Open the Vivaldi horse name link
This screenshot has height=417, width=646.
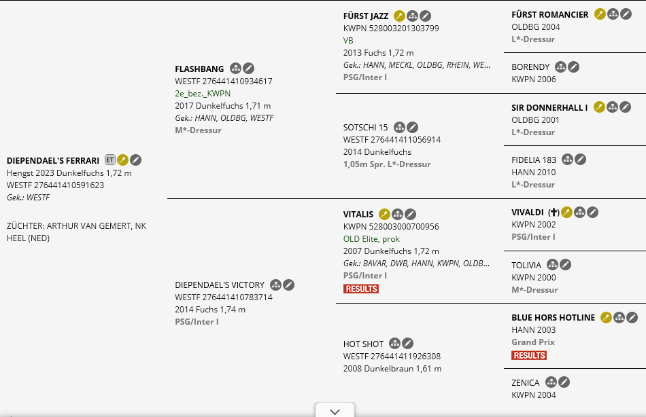coord(528,213)
